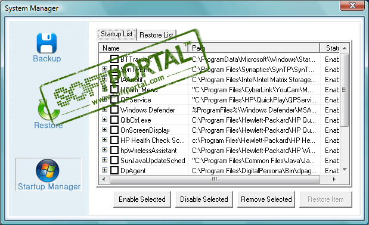Click the Backup floppy disk icon
This screenshot has height=225, width=369.
click(46, 43)
